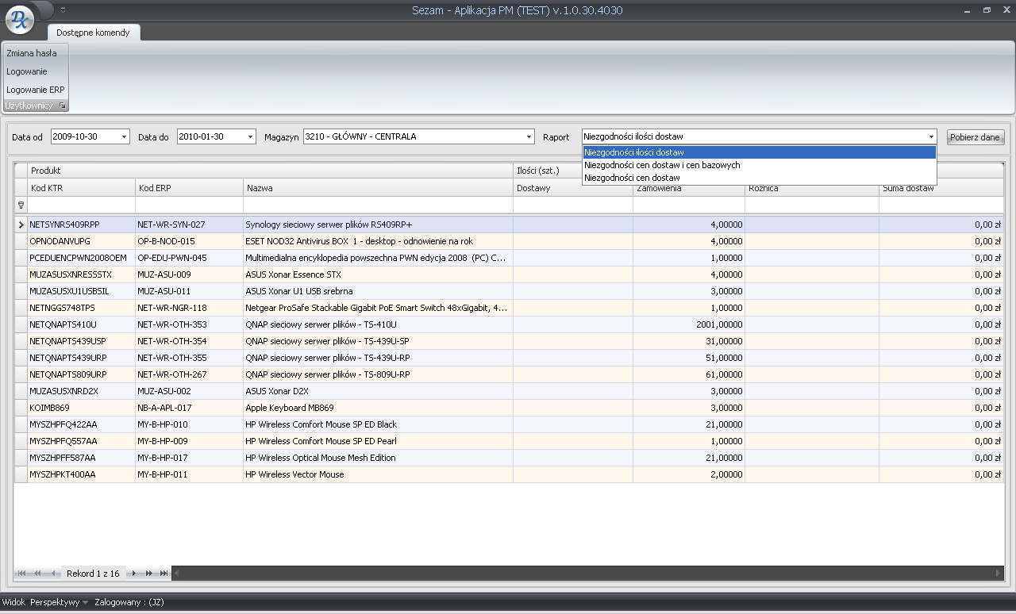The width and height of the screenshot is (1016, 614).
Task: Click the Zalogowany : (JZ) status text
Action: pos(129,602)
